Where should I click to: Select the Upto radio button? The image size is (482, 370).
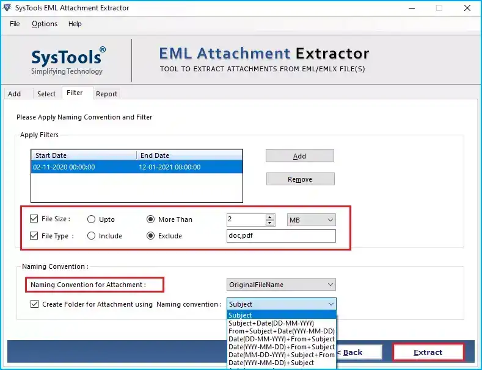[x=91, y=219]
